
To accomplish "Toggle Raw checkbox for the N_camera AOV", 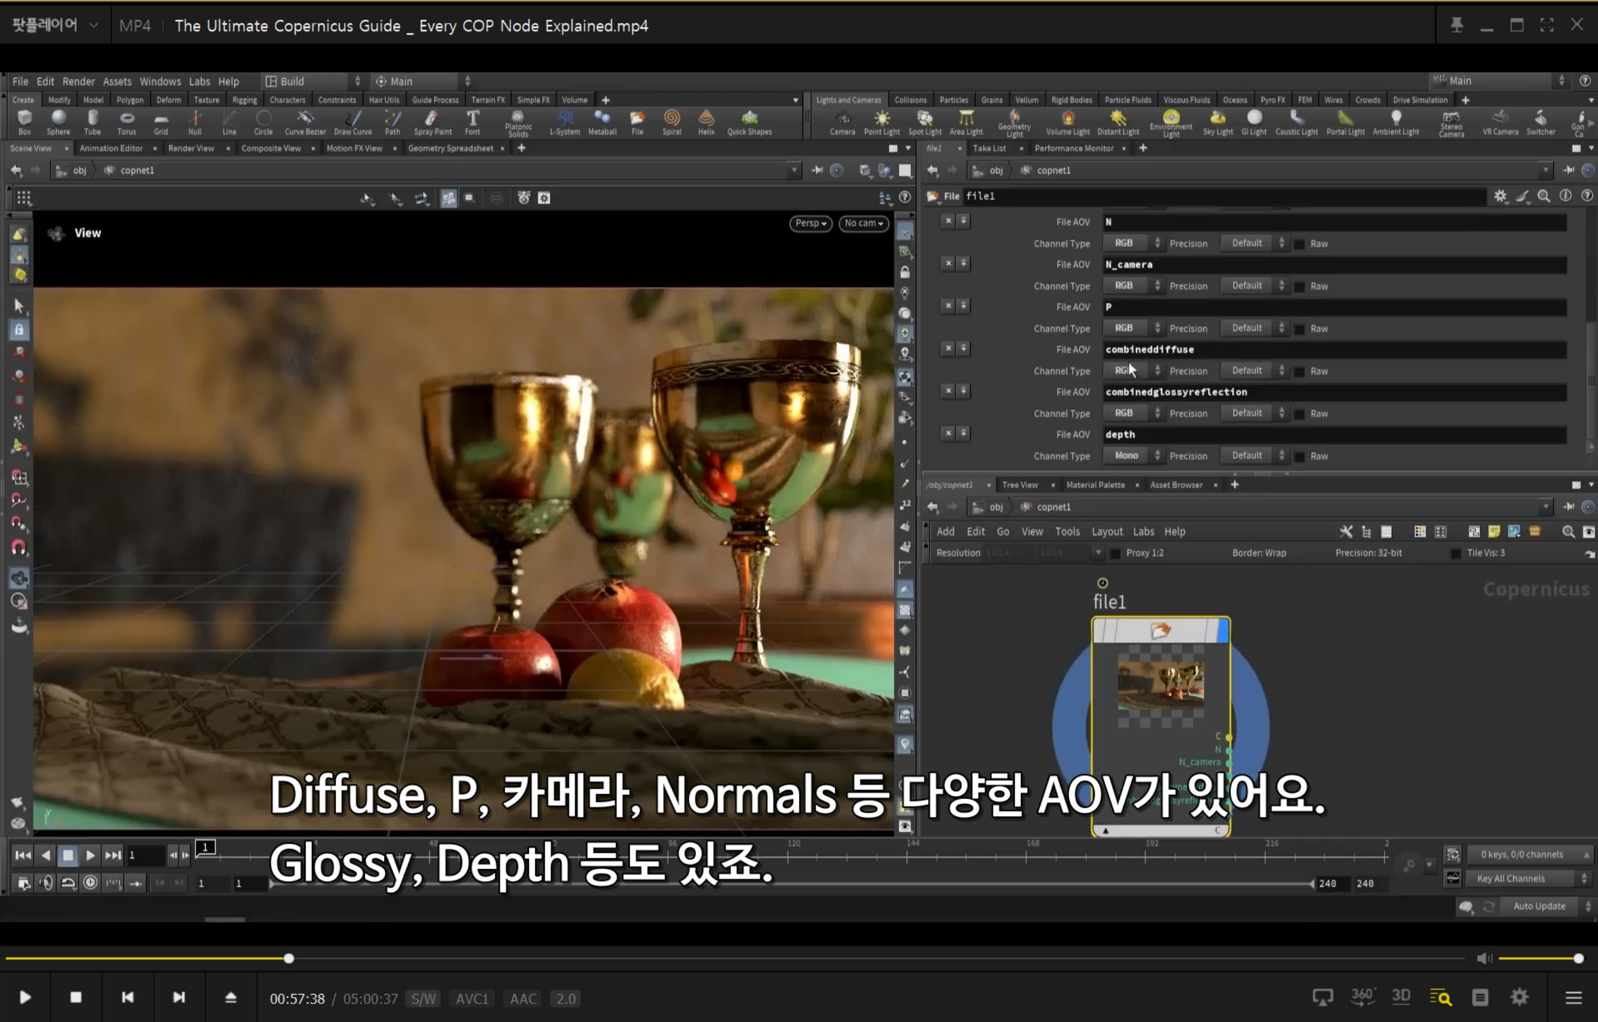I will coord(1299,286).
